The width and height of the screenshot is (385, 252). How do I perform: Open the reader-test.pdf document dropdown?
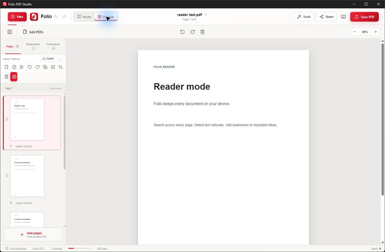coord(192,15)
